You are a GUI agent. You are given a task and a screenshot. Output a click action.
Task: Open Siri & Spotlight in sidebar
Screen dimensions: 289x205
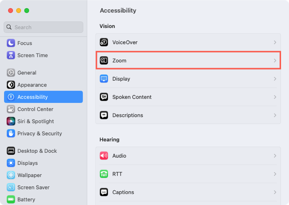point(43,121)
